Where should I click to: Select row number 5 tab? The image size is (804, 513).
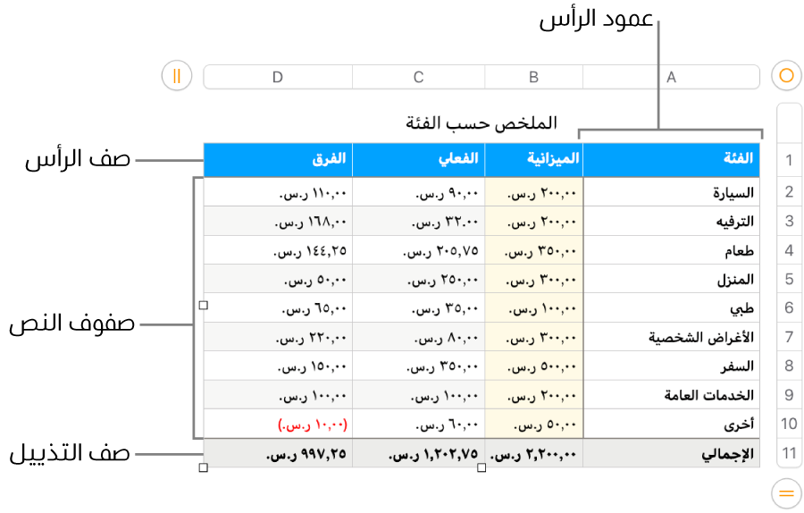(789, 279)
